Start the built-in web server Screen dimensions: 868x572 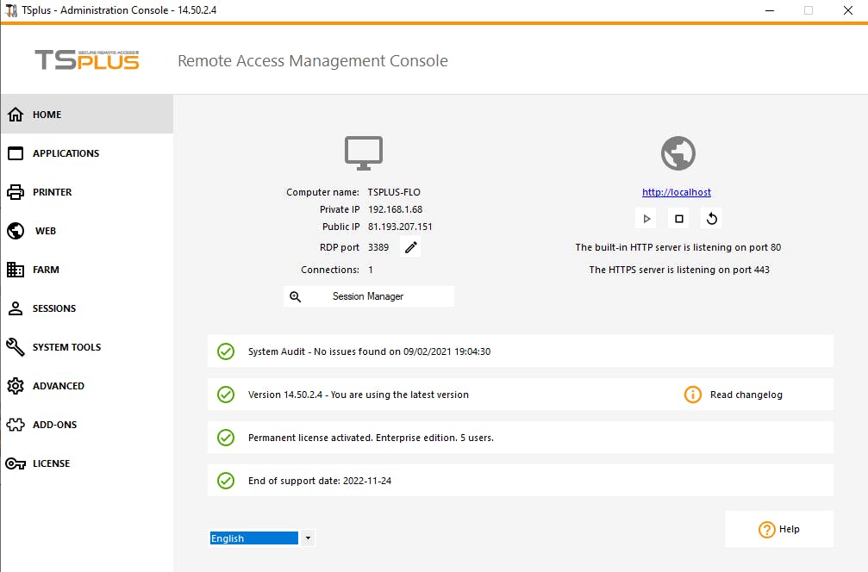pyautogui.click(x=646, y=218)
